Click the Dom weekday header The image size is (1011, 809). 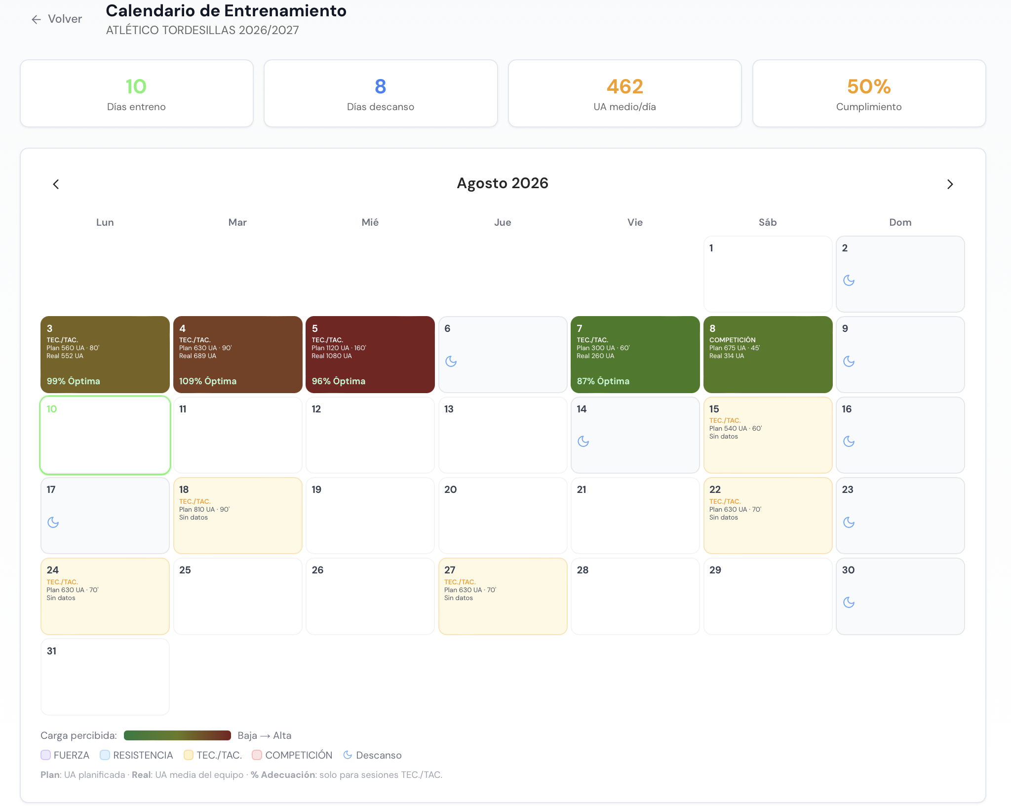(x=900, y=222)
